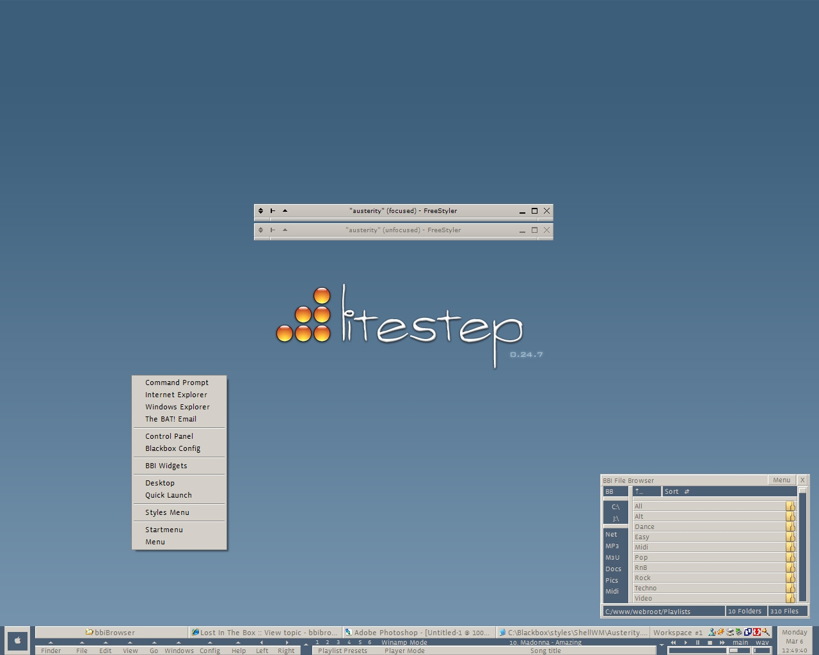Image resolution: width=819 pixels, height=655 pixels.
Task: Stop Winamp playback
Action: (710, 642)
